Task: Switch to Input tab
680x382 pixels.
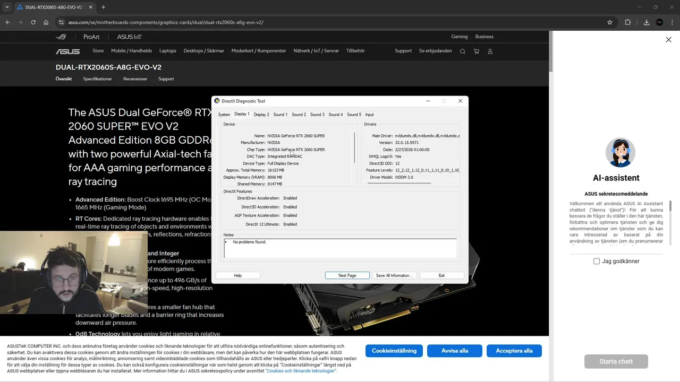Action: point(370,115)
